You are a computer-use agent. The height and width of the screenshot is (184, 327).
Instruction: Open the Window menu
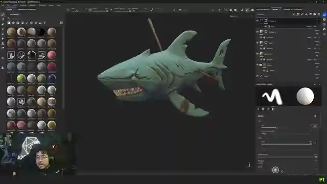pos(23,5)
